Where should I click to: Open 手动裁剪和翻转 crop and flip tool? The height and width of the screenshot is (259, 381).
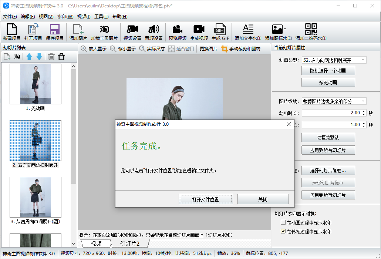point(241,48)
